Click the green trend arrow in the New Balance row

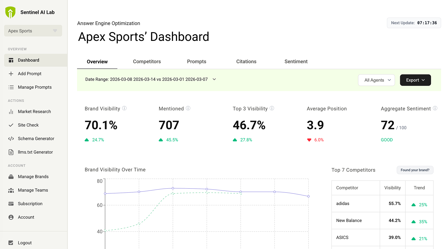[414, 222]
